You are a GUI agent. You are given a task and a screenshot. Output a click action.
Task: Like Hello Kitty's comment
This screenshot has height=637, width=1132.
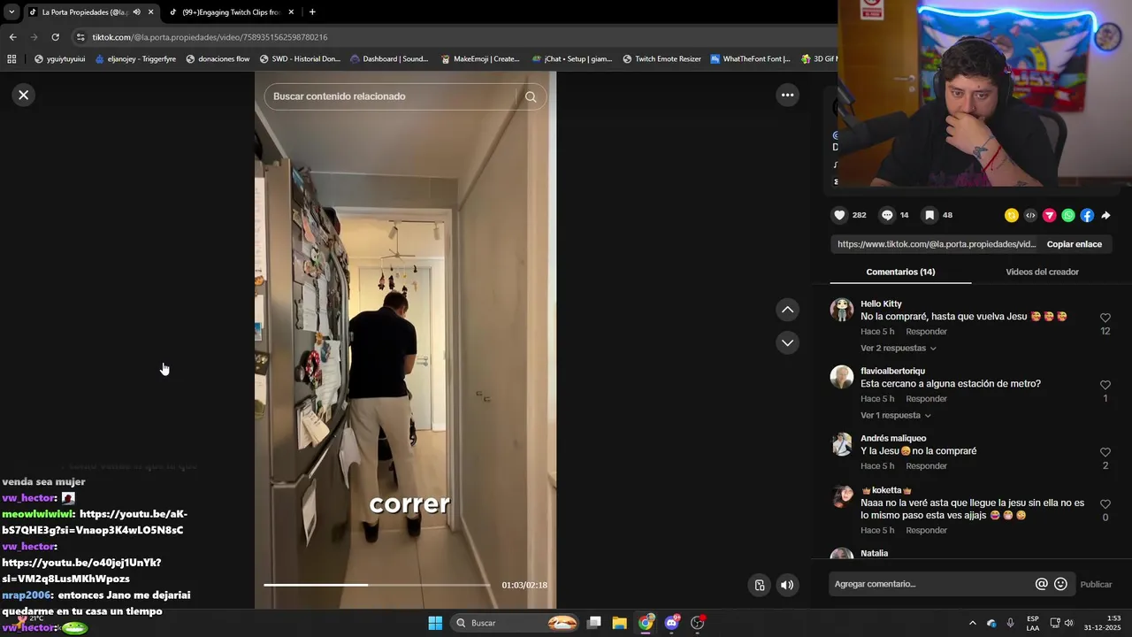(x=1105, y=318)
